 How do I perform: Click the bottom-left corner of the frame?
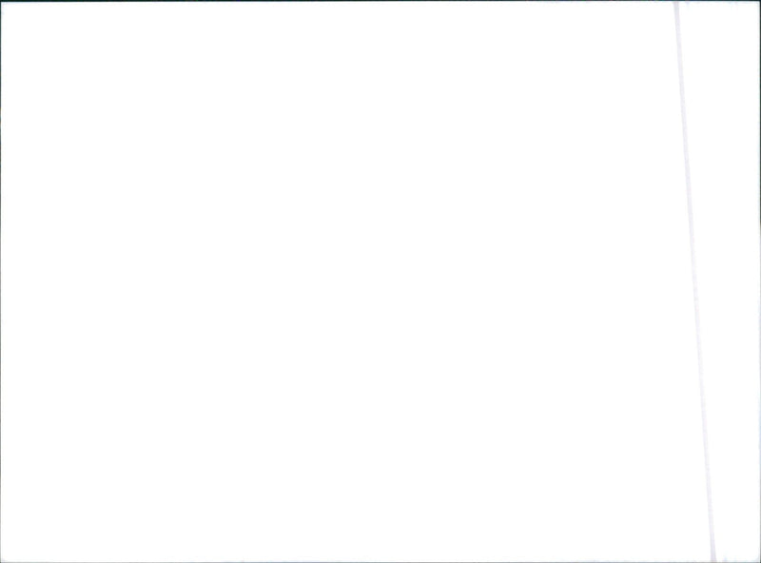click(x=1, y=561)
